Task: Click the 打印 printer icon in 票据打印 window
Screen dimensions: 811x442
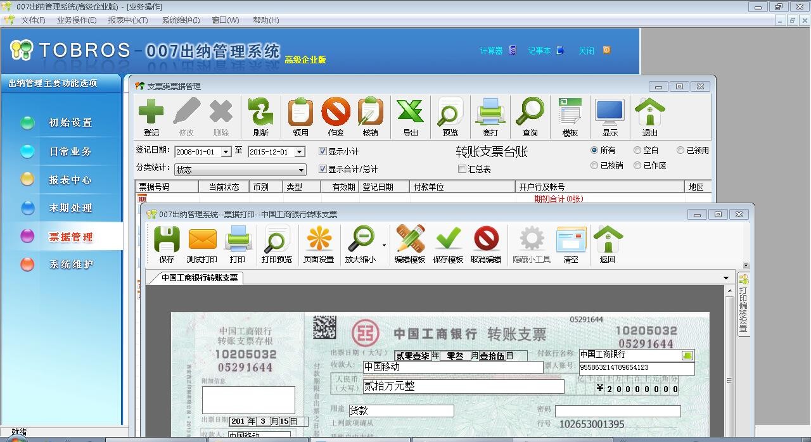Action: pos(238,239)
